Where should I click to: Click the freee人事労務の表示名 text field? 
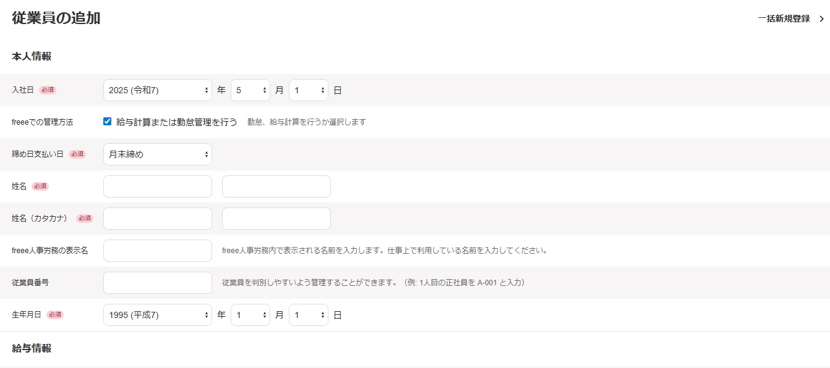[157, 251]
